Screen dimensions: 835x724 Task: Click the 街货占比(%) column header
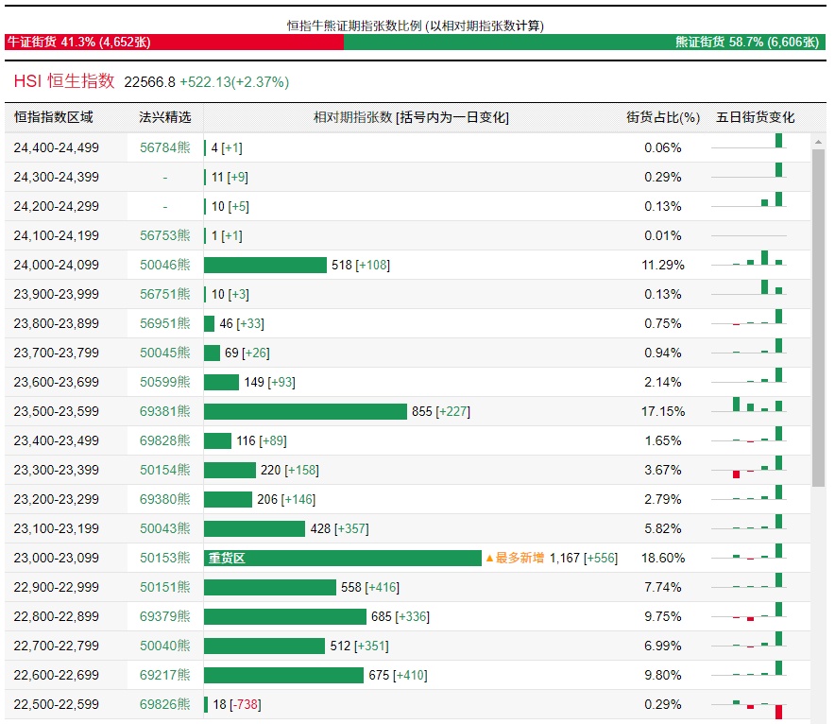pos(663,117)
